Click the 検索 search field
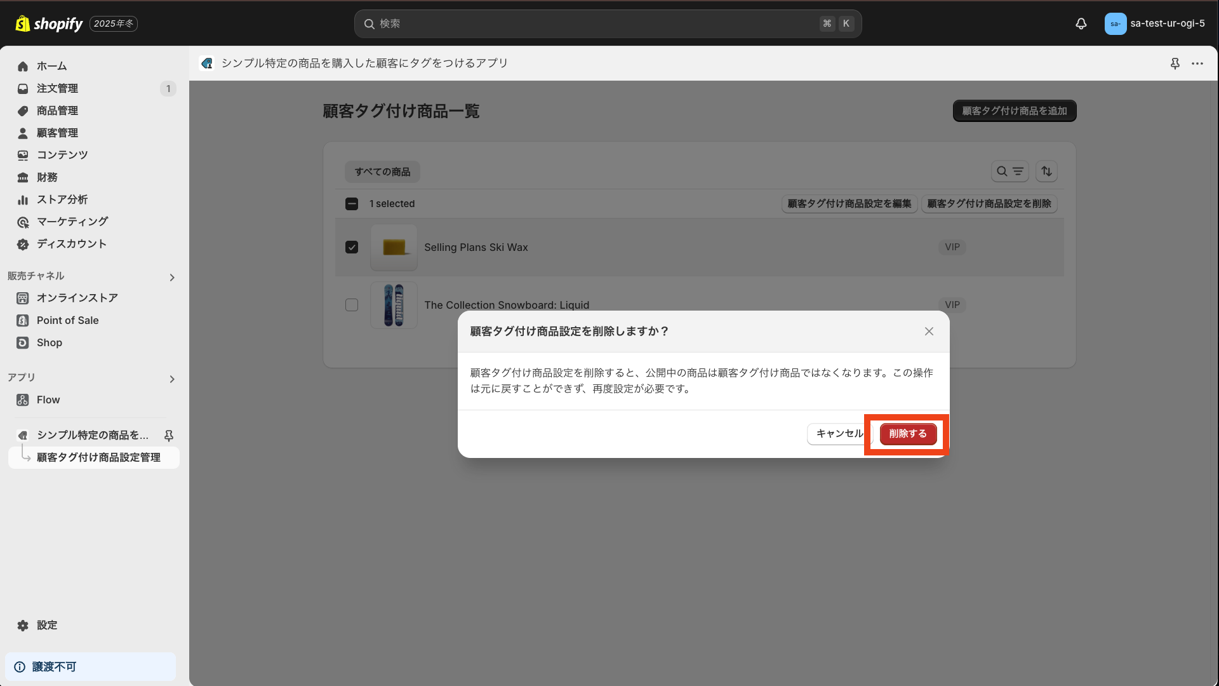Image resolution: width=1219 pixels, height=686 pixels. tap(607, 24)
